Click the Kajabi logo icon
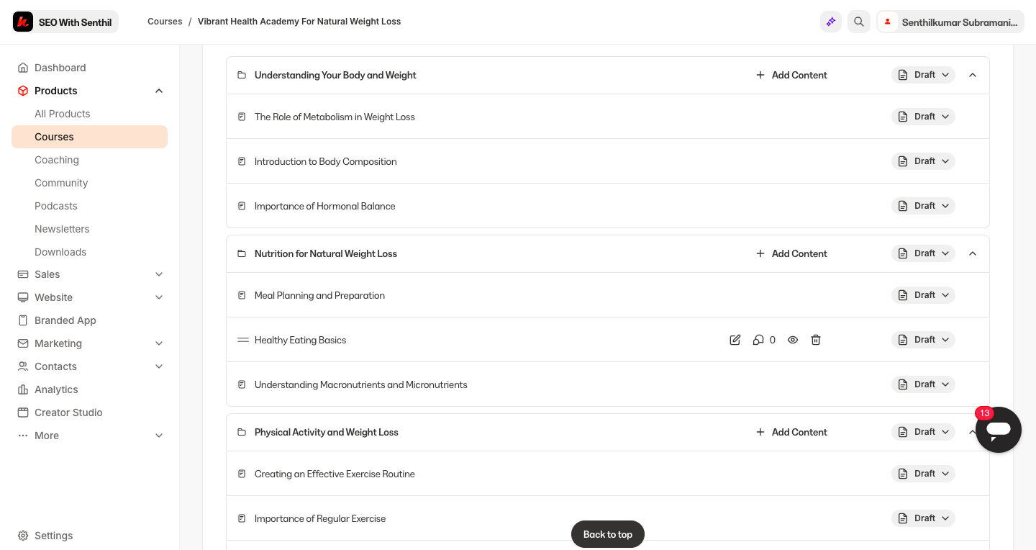Image resolution: width=1036 pixels, height=550 pixels. pyautogui.click(x=23, y=22)
